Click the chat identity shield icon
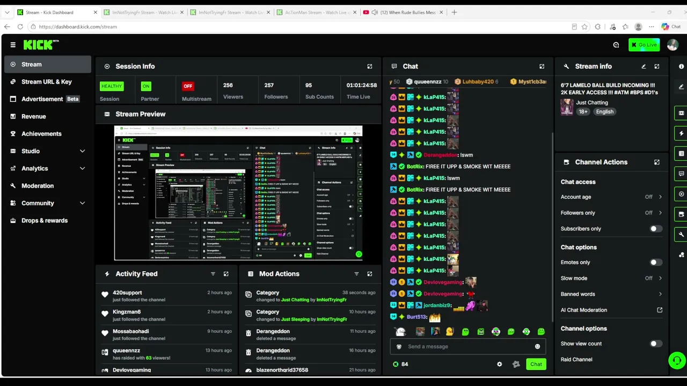Screen dimensions: 687x386 [399, 346]
